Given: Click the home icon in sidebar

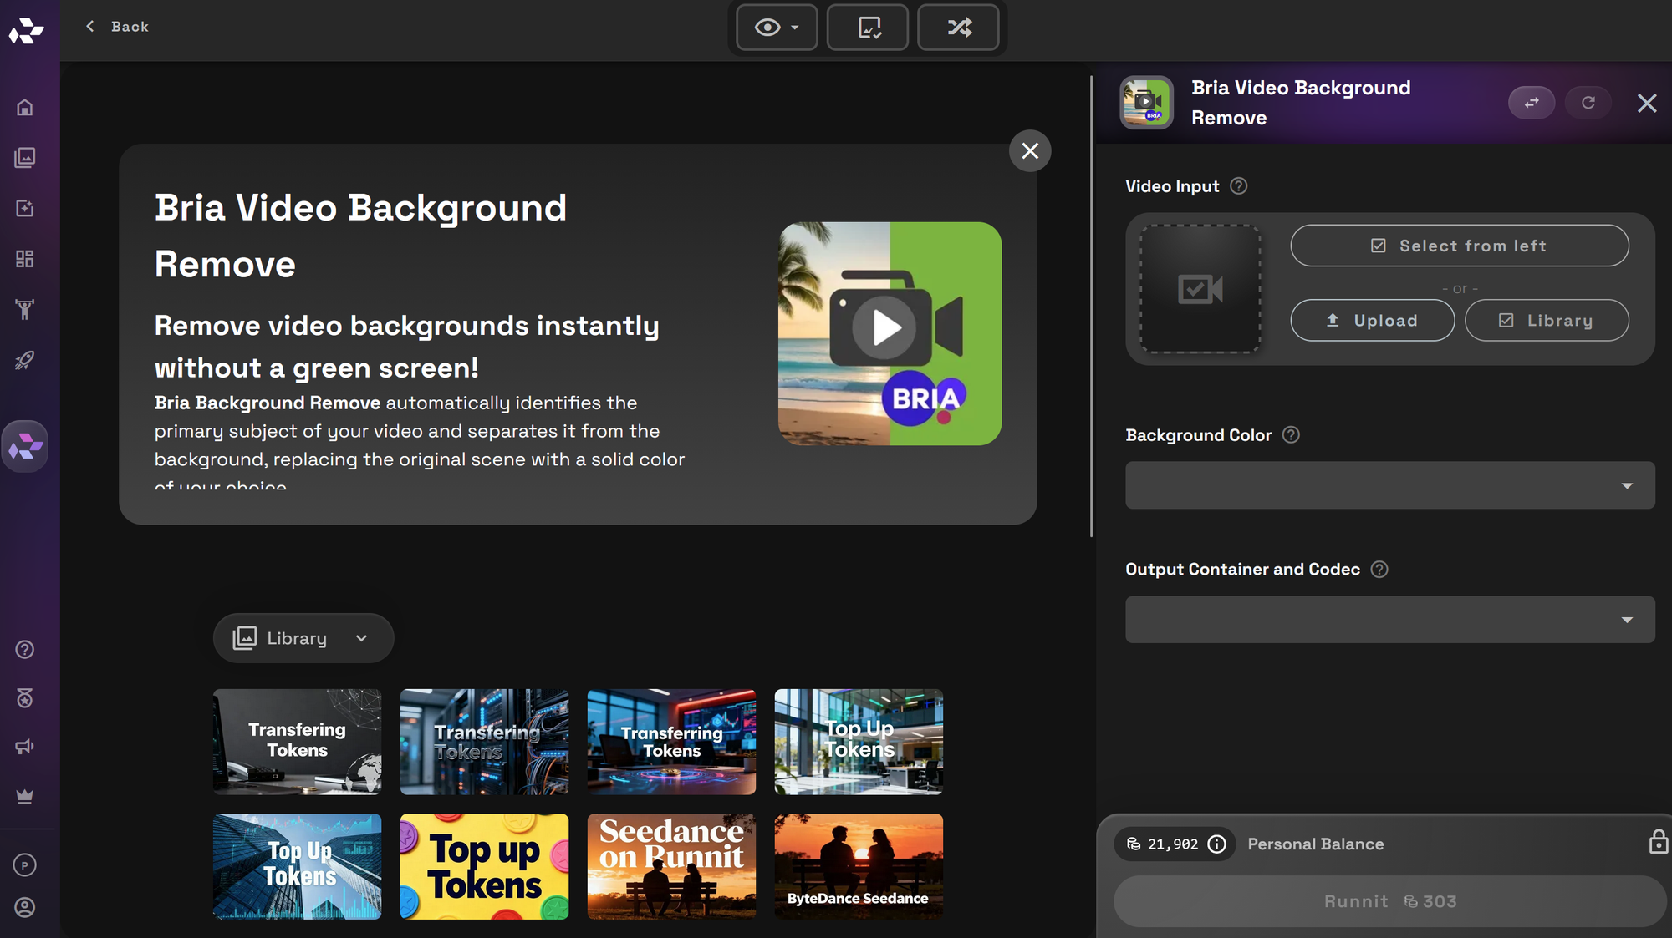Looking at the screenshot, I should pyautogui.click(x=25, y=108).
